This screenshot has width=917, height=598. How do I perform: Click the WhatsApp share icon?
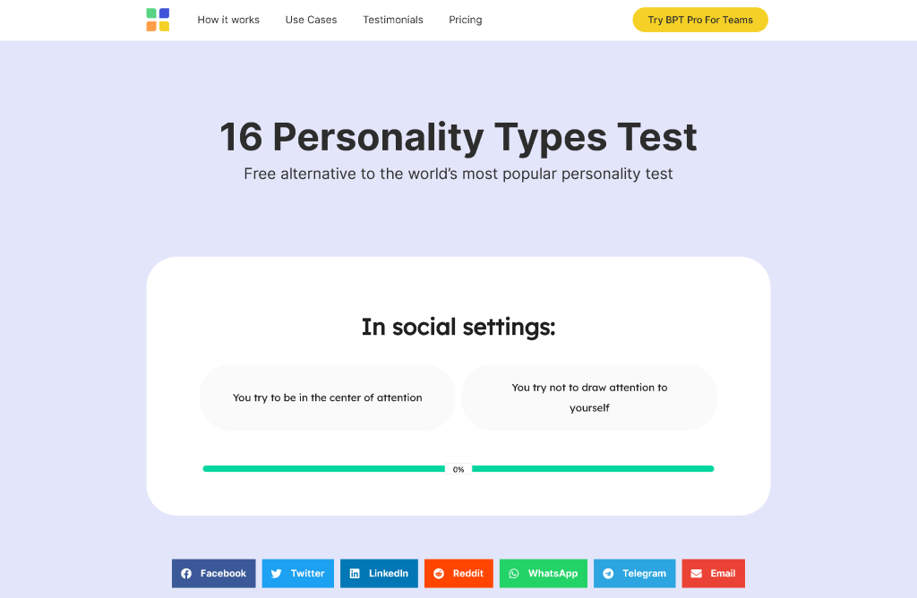[513, 573]
